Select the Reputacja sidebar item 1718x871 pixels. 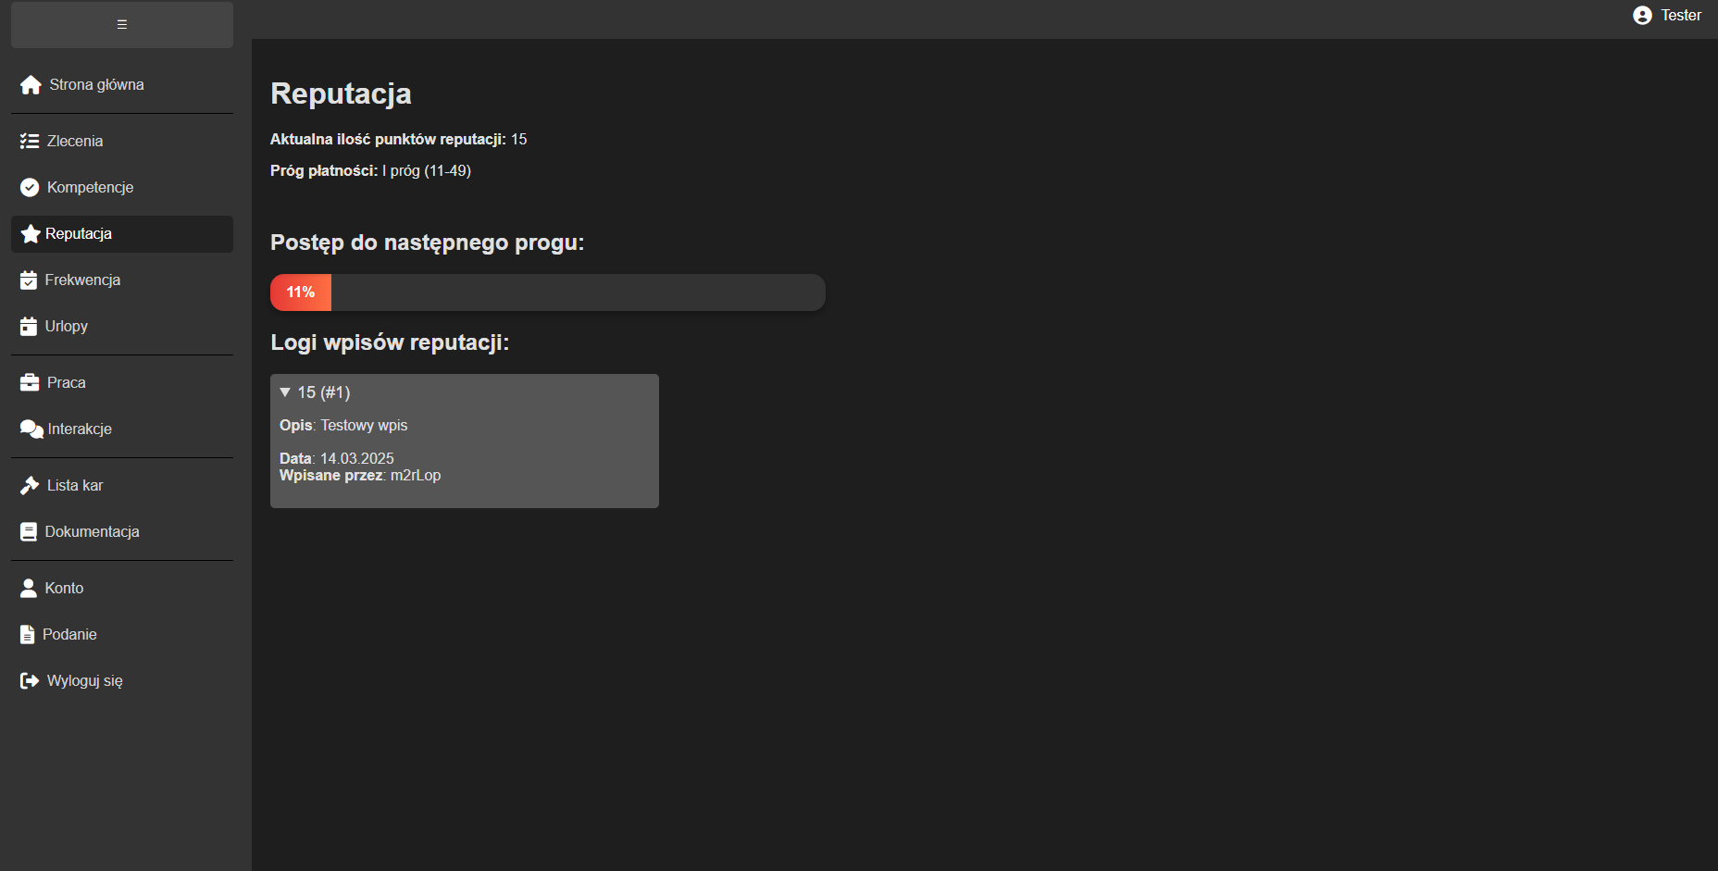pyautogui.click(x=79, y=234)
